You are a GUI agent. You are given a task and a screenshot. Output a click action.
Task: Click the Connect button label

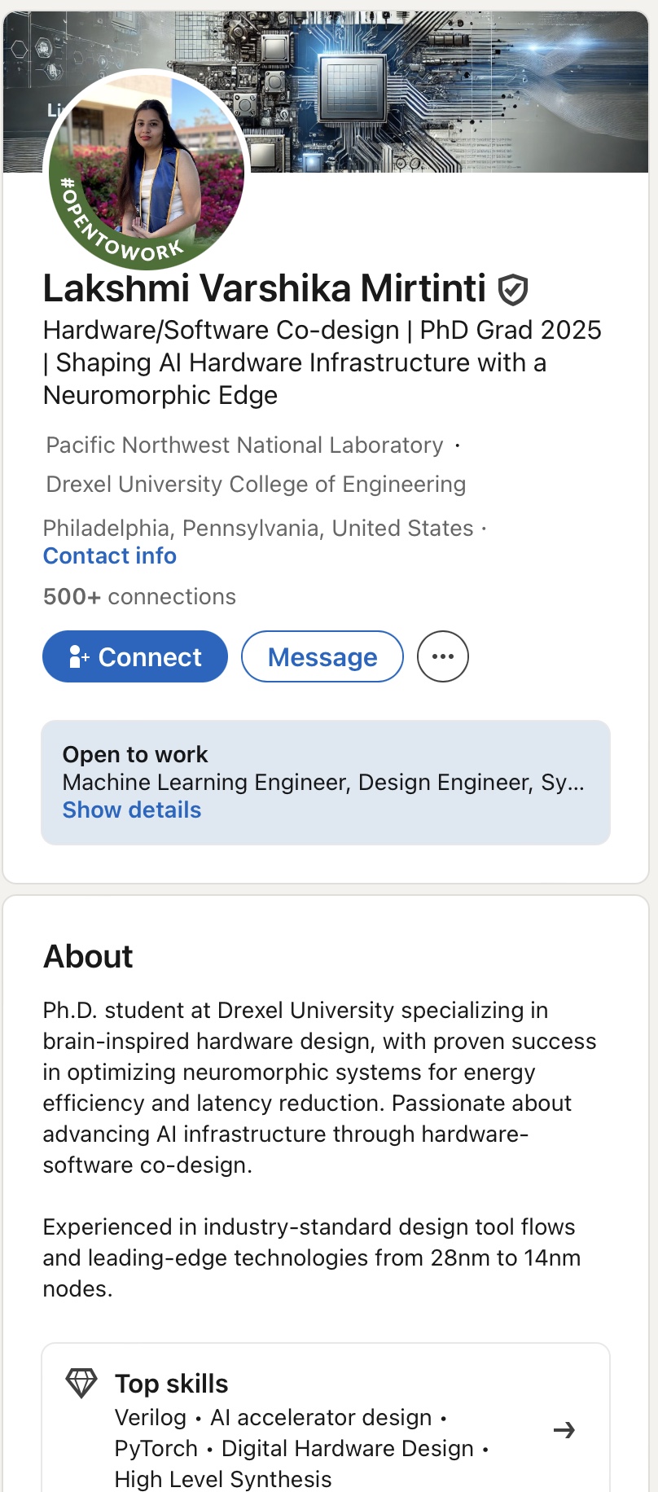point(150,657)
